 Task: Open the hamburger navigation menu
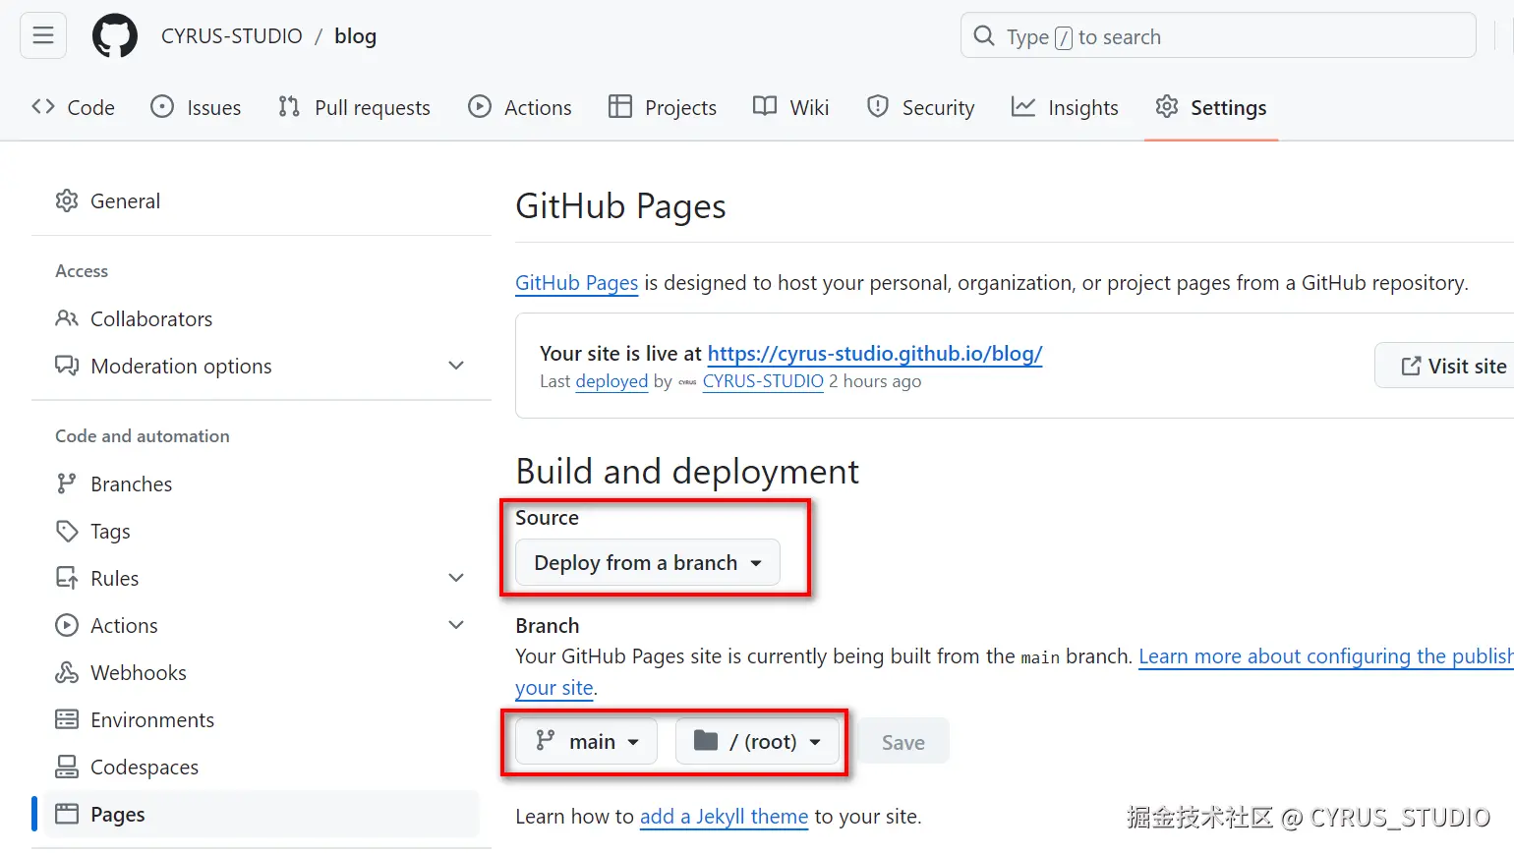[x=43, y=36]
